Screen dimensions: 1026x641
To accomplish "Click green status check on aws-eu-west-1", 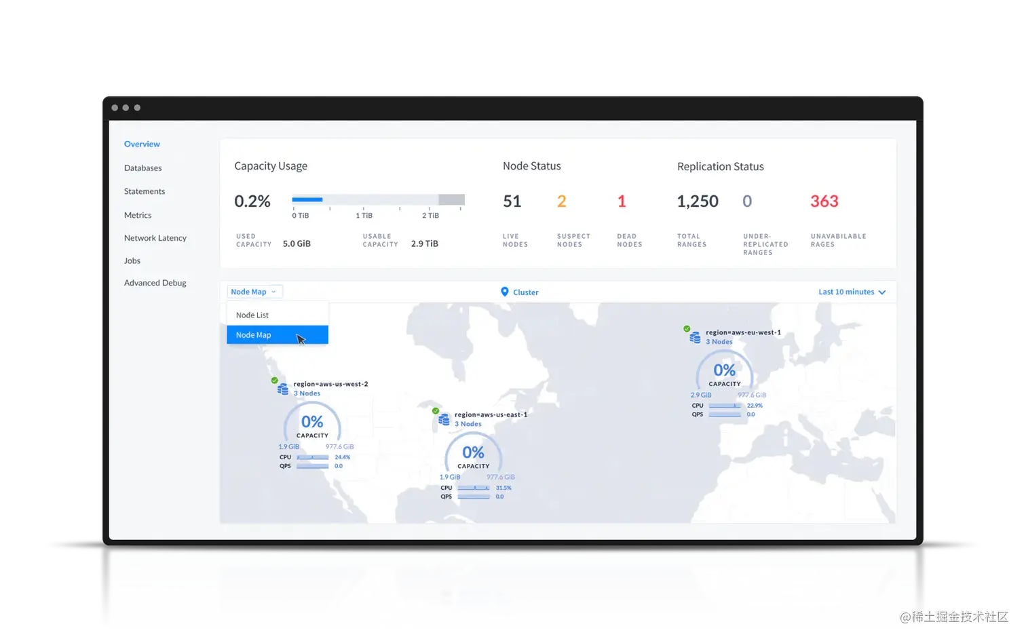I will pyautogui.click(x=687, y=328).
